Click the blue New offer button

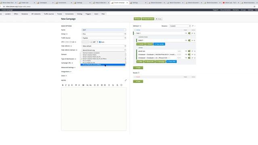(171, 62)
